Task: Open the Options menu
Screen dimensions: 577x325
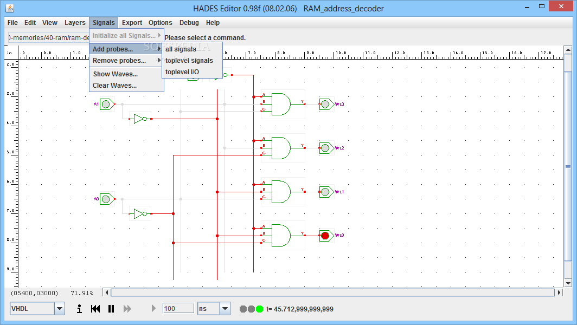Action: pyautogui.click(x=160, y=22)
